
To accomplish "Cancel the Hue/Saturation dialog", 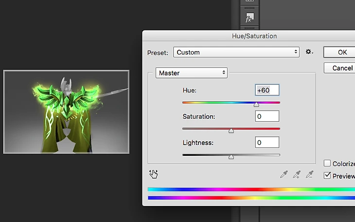I will [x=341, y=68].
